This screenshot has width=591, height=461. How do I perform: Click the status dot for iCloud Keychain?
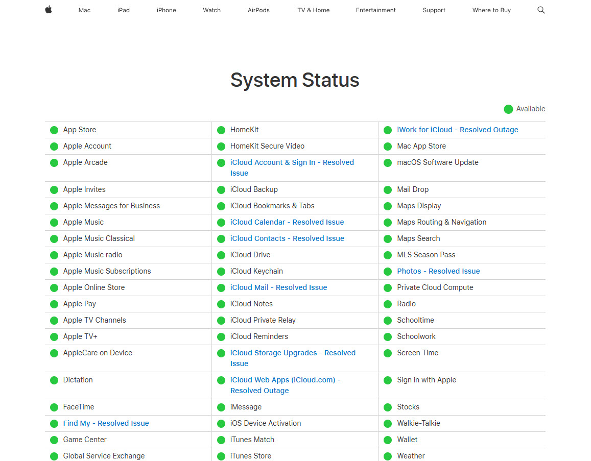221,272
